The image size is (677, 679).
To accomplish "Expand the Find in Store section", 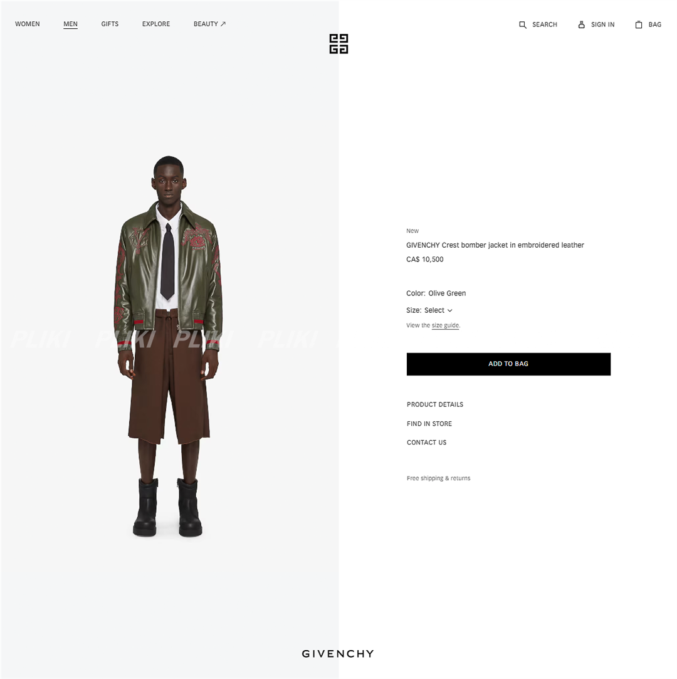I will pos(429,423).
